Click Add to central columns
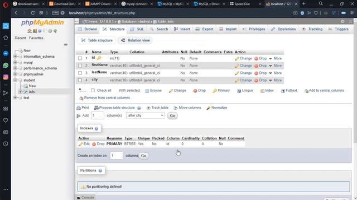 point(324,91)
